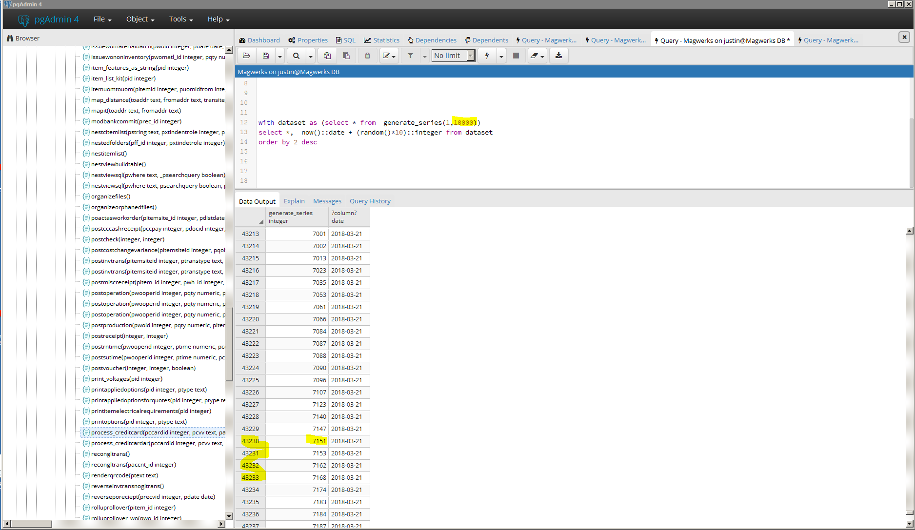The image size is (915, 530).
Task: Execute the query with the lightning icon
Action: (487, 56)
